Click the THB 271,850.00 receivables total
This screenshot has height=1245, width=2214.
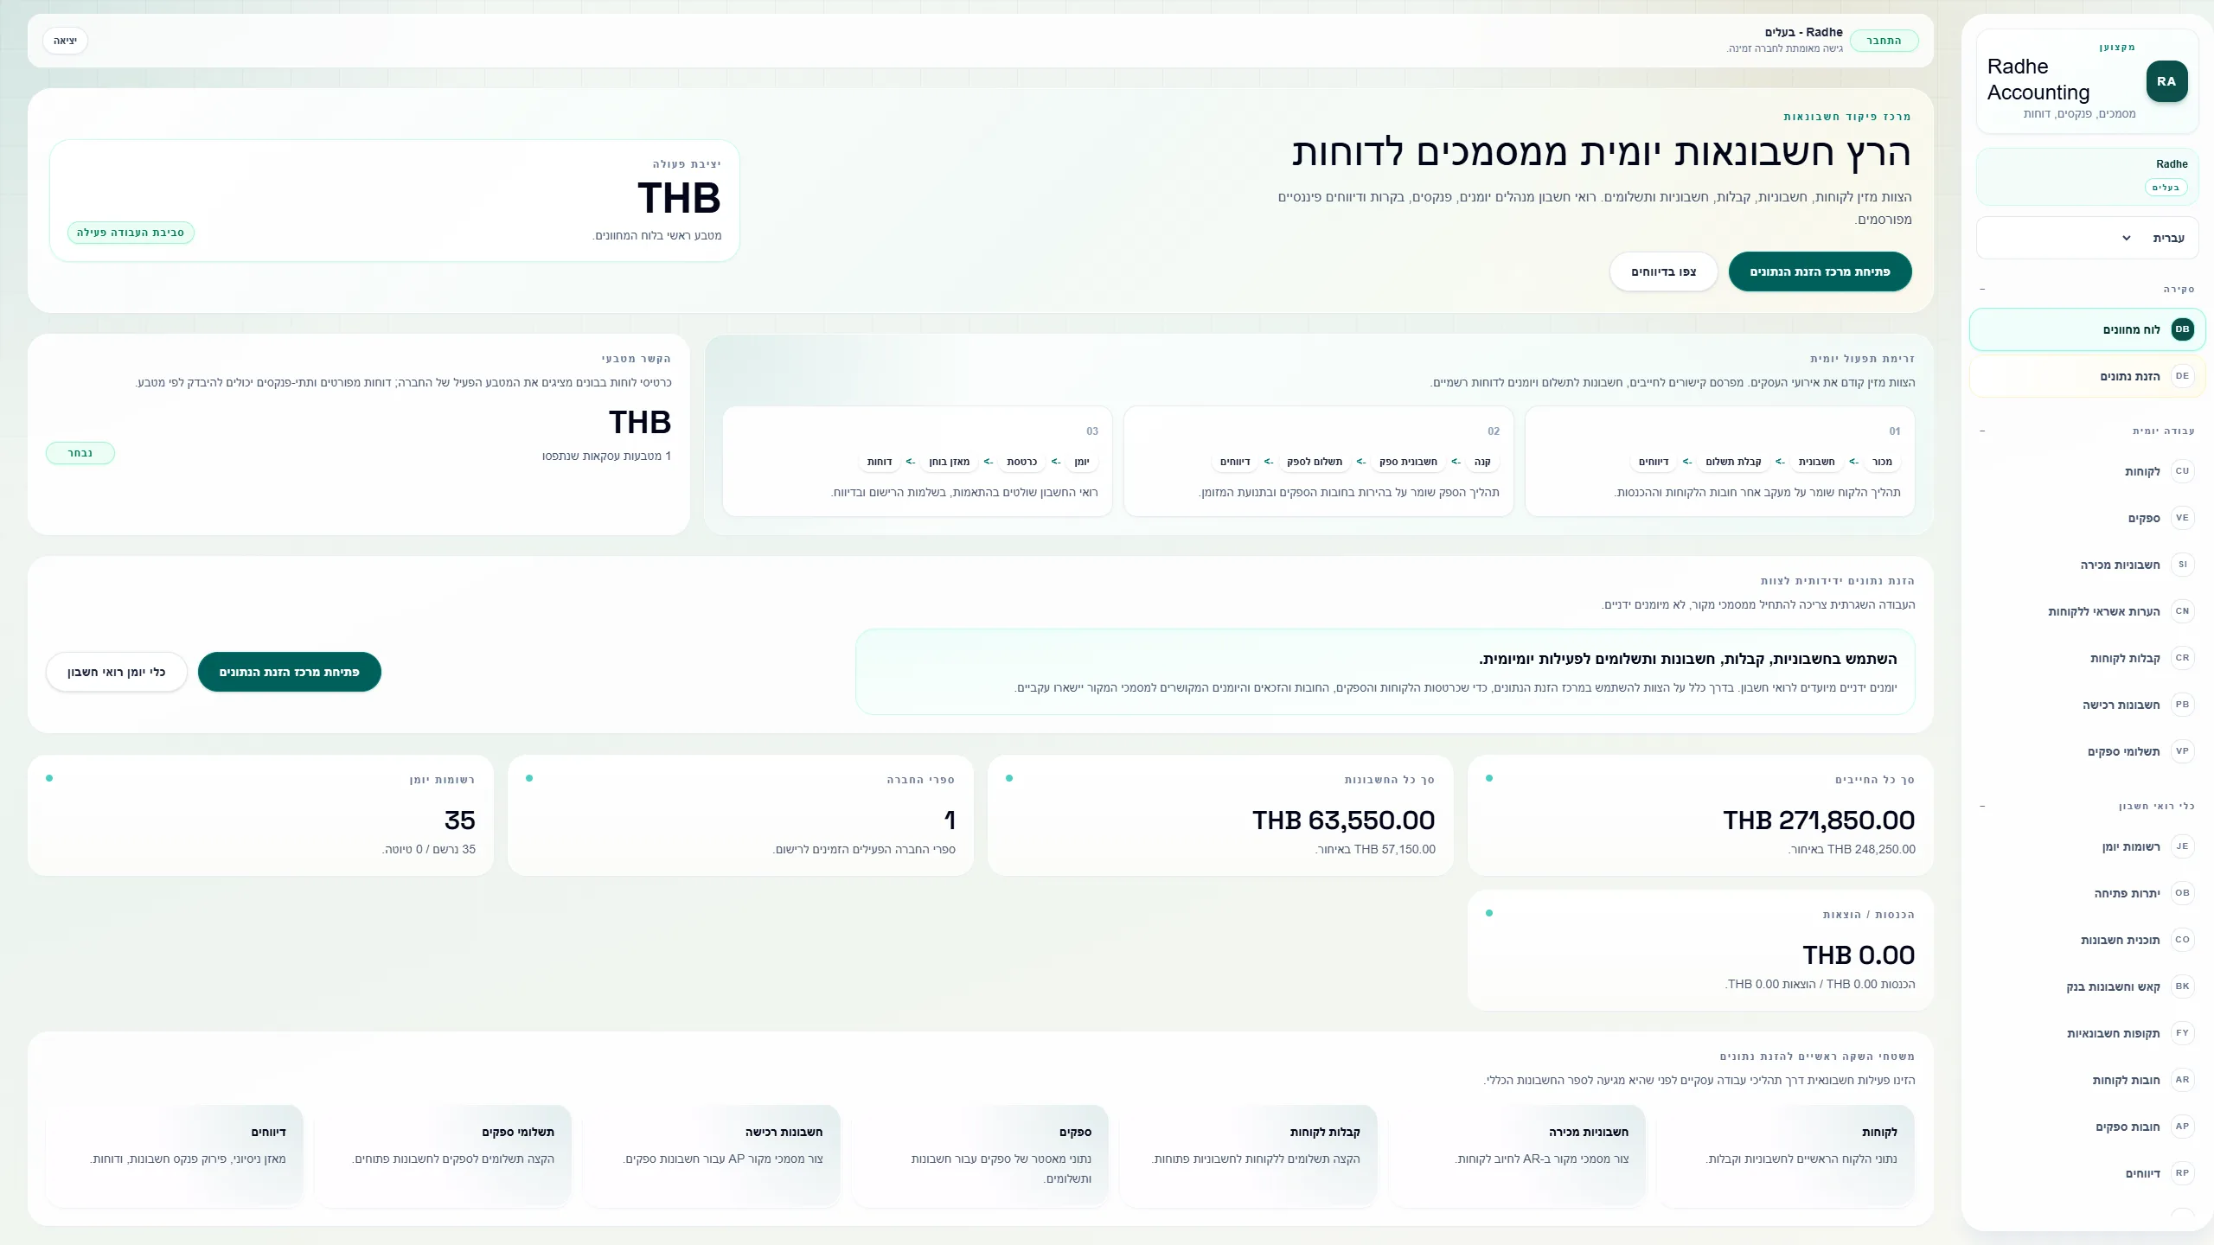1818,820
